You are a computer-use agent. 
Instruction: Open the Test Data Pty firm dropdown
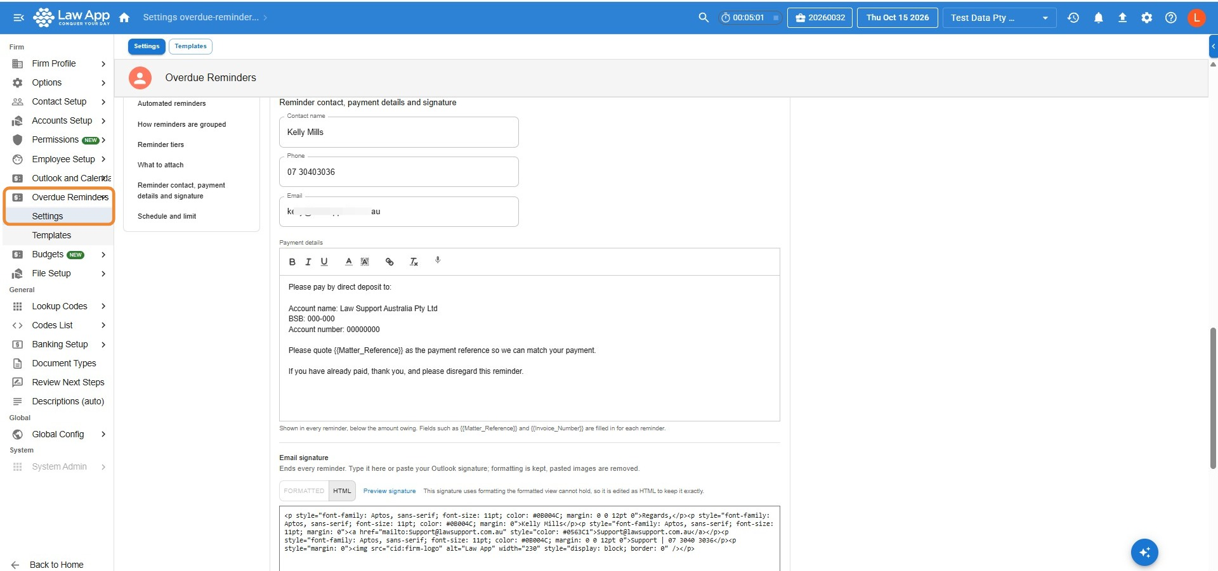tap(999, 18)
